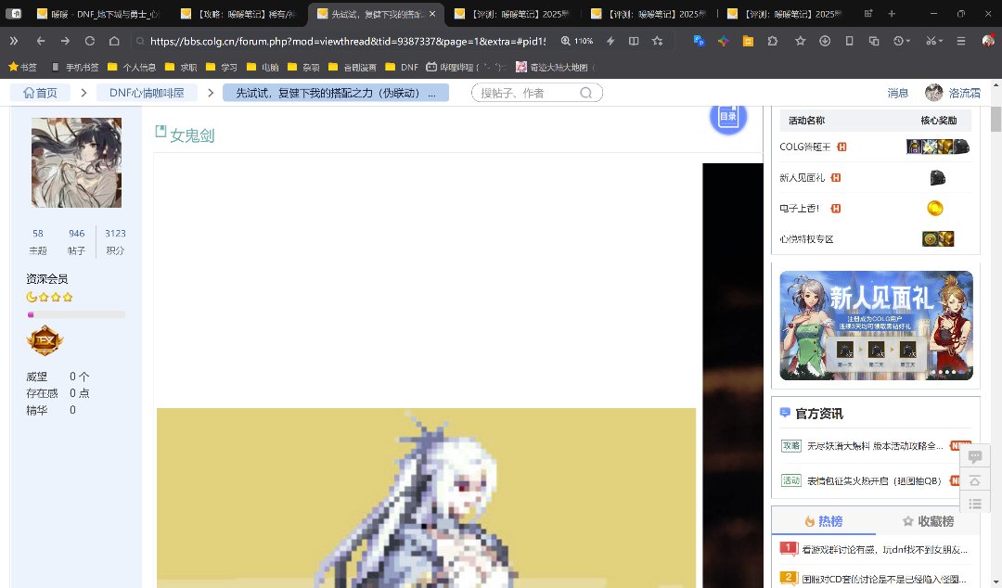The height and width of the screenshot is (588, 1002).
Task: Open the blue 目录 contents button
Action: coord(728,116)
